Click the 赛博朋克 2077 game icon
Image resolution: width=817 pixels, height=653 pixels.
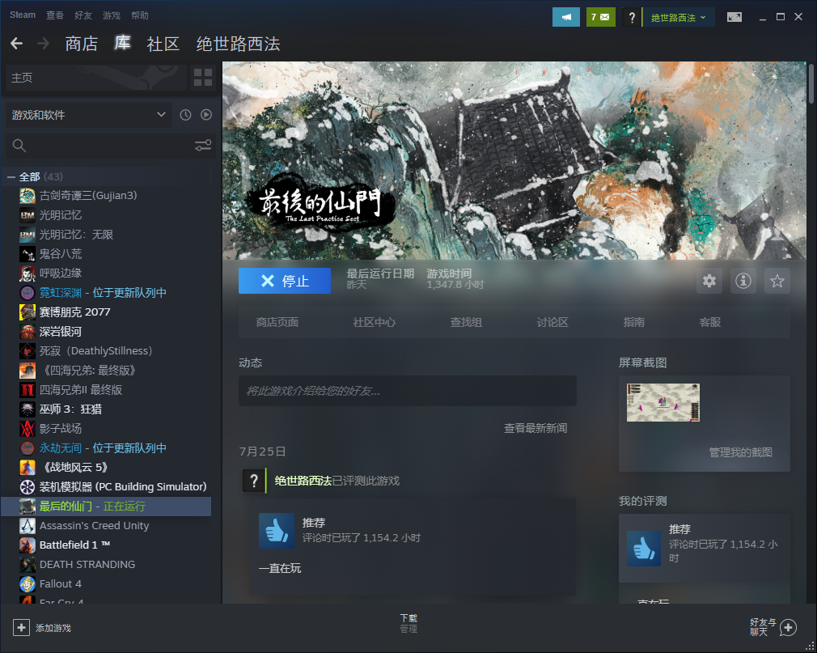[27, 312]
